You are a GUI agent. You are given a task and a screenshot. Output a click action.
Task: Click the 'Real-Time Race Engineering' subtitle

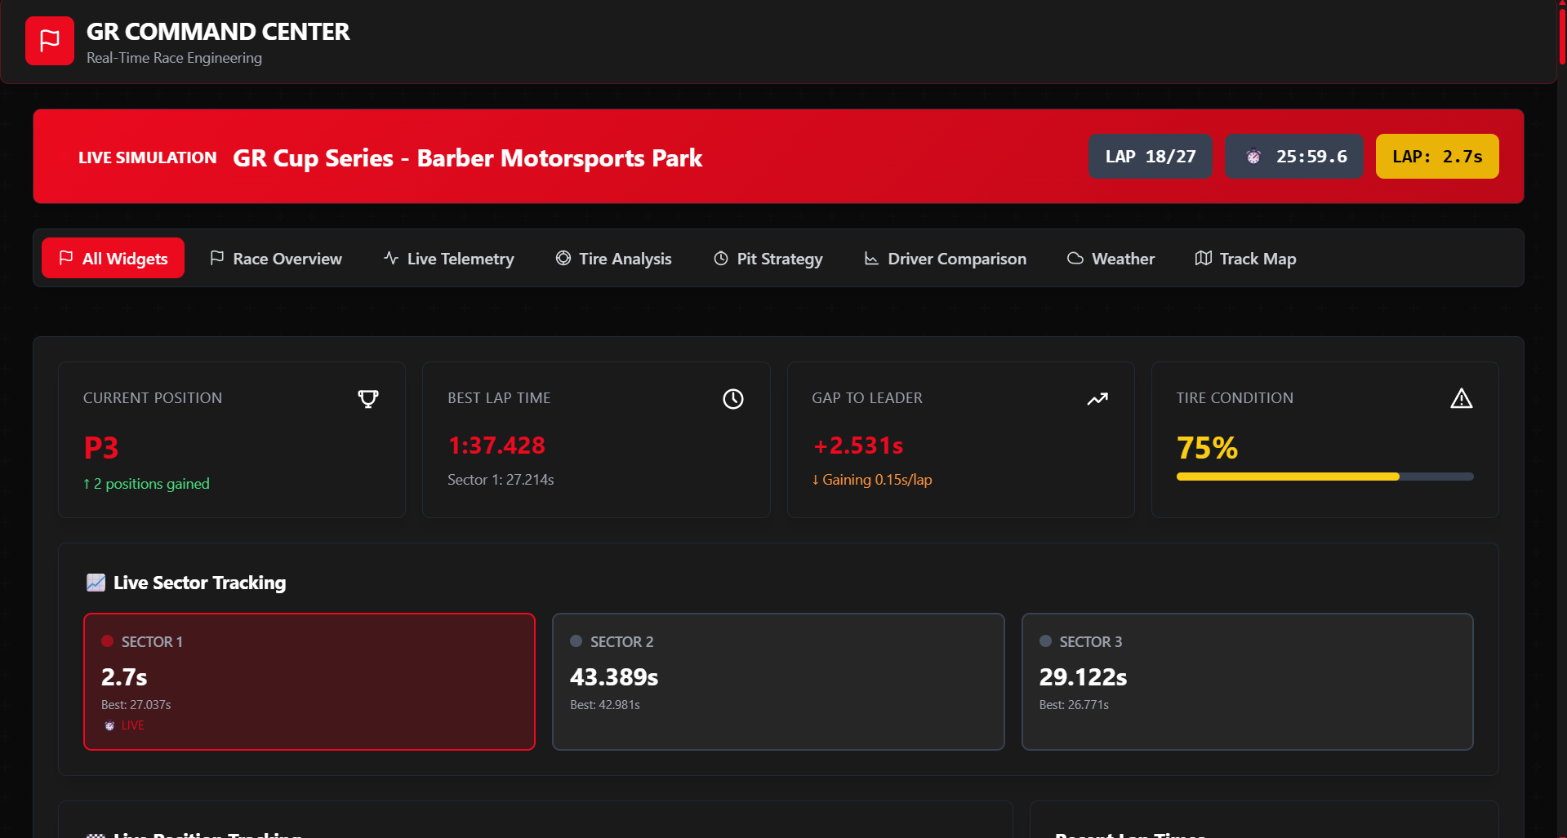tap(174, 58)
